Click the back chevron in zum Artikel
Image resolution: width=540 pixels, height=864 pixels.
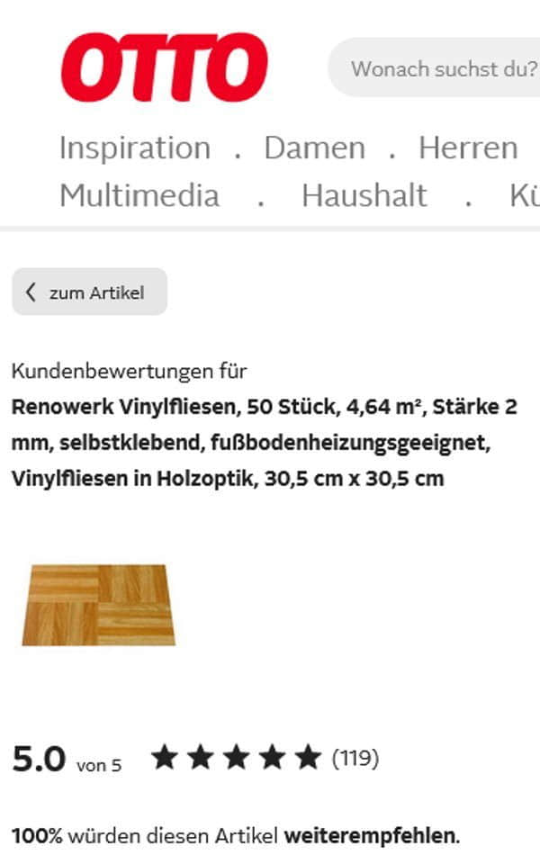pos(31,292)
